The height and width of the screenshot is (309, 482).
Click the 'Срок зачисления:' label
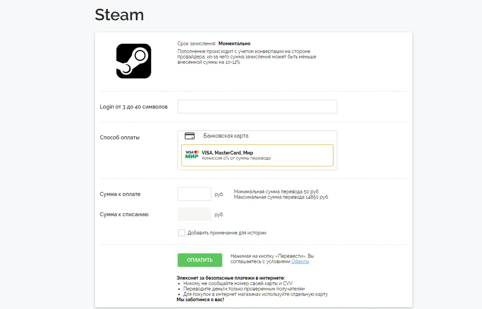pyautogui.click(x=197, y=44)
